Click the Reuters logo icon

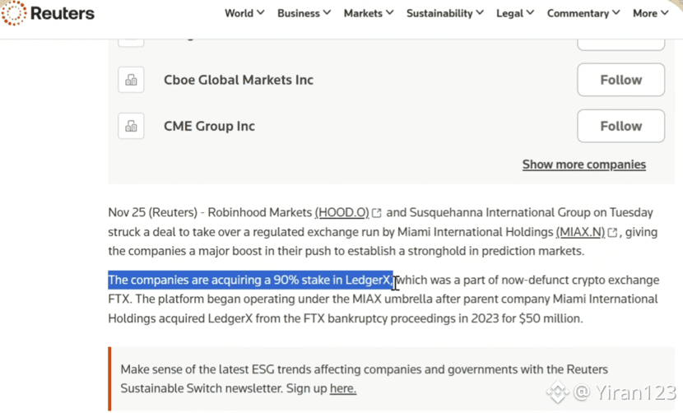[x=14, y=13]
